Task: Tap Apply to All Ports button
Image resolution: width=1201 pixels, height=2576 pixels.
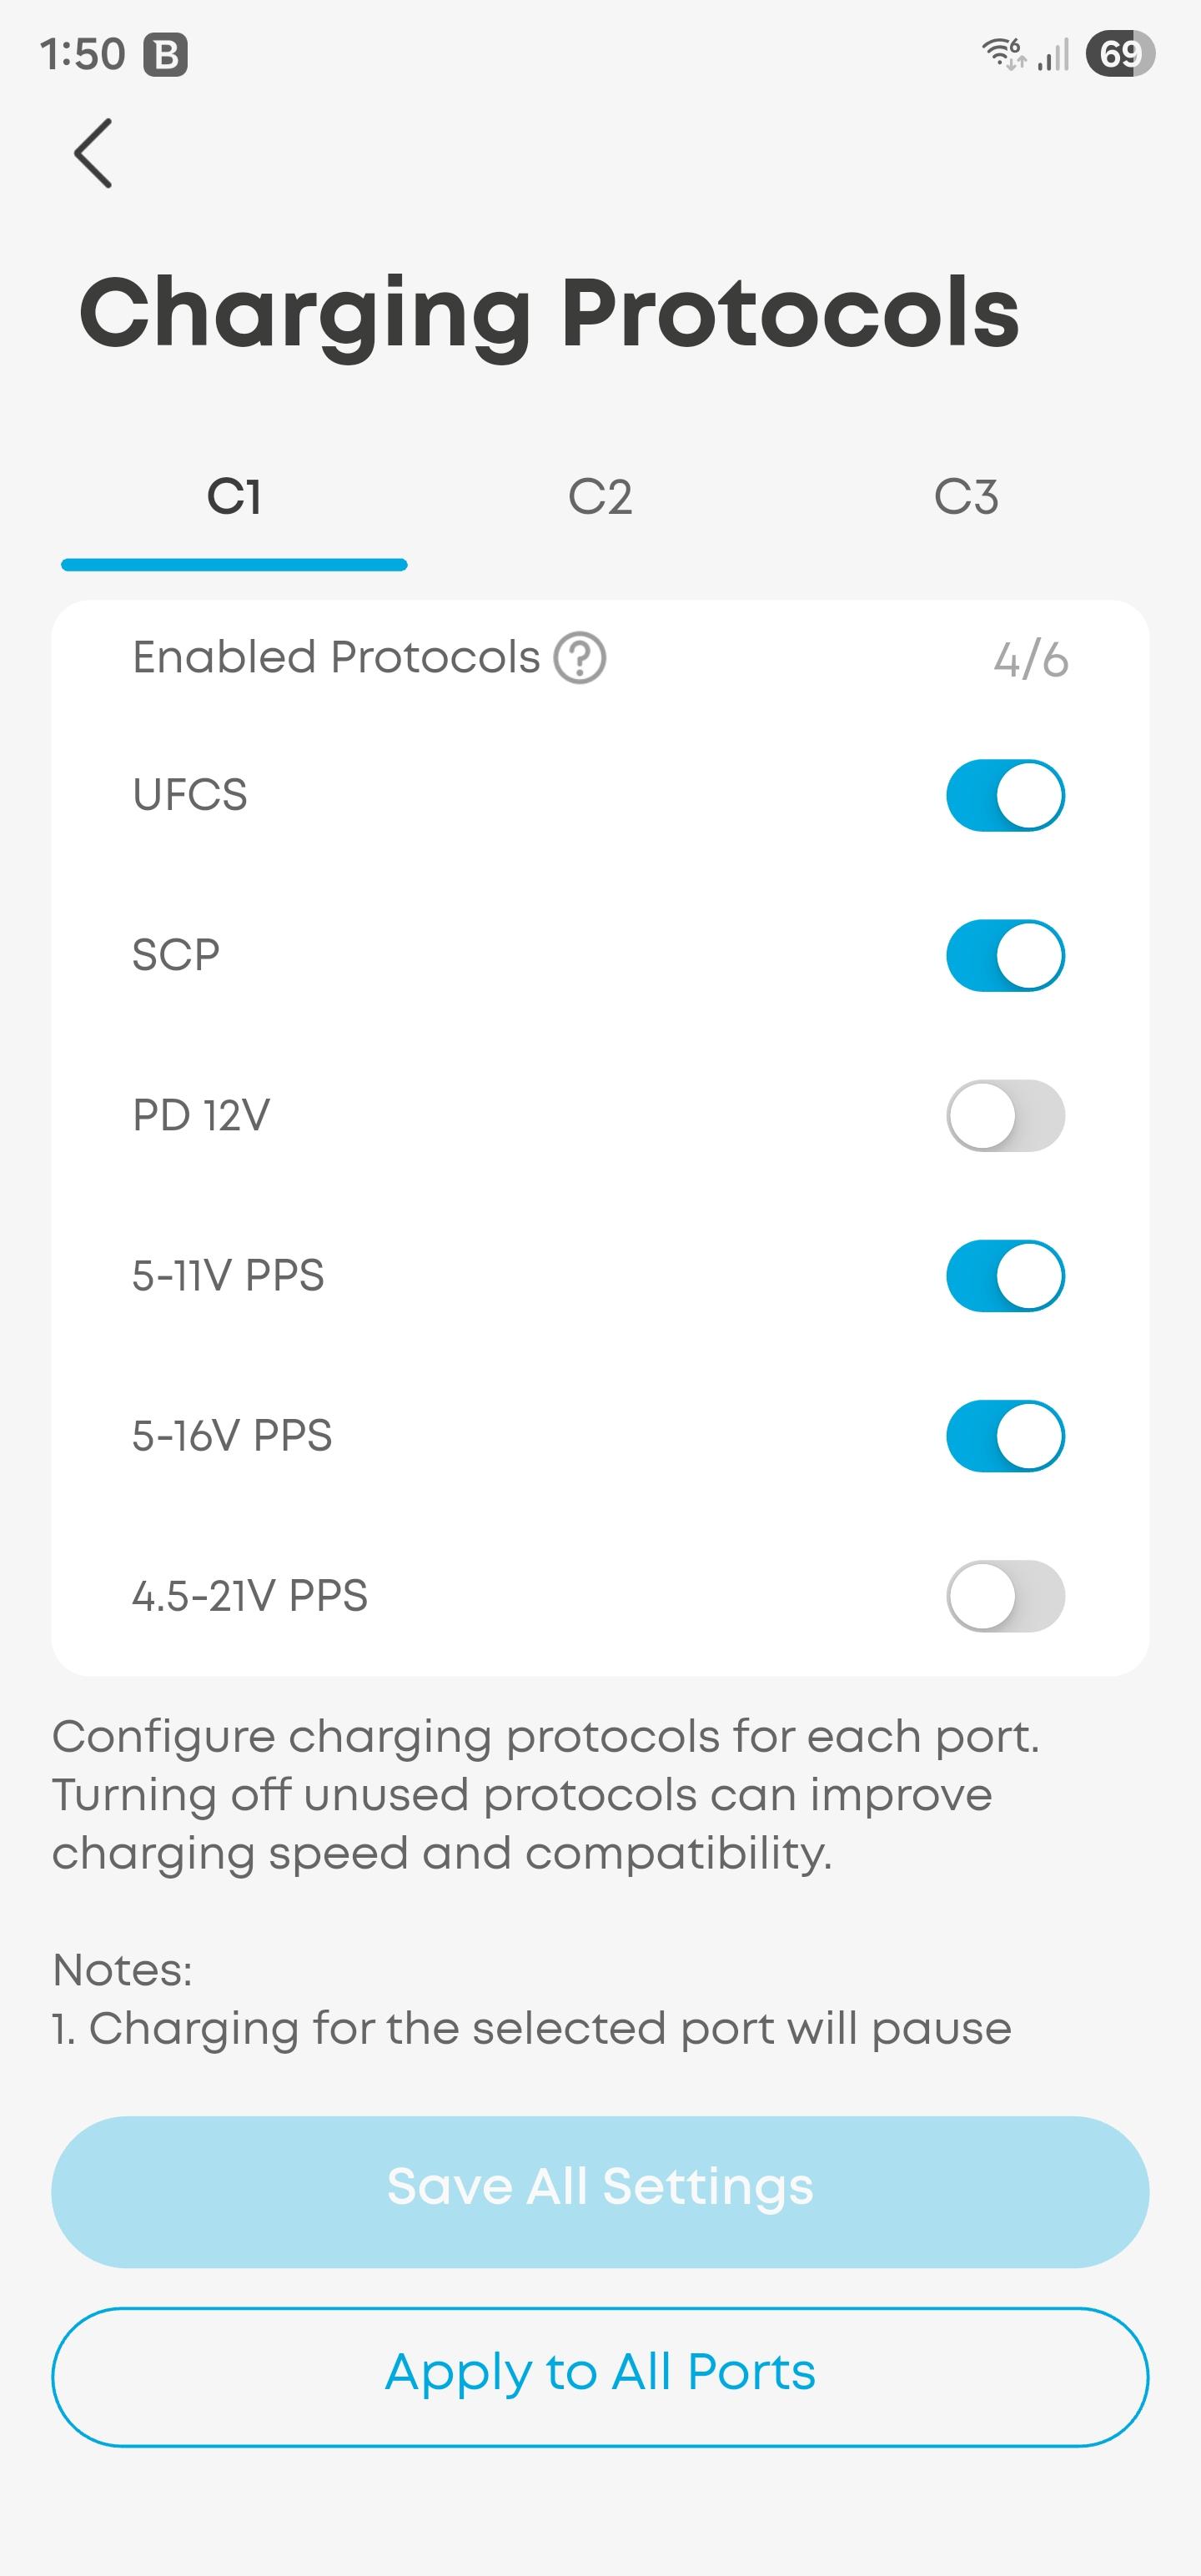Action: click(x=600, y=2376)
